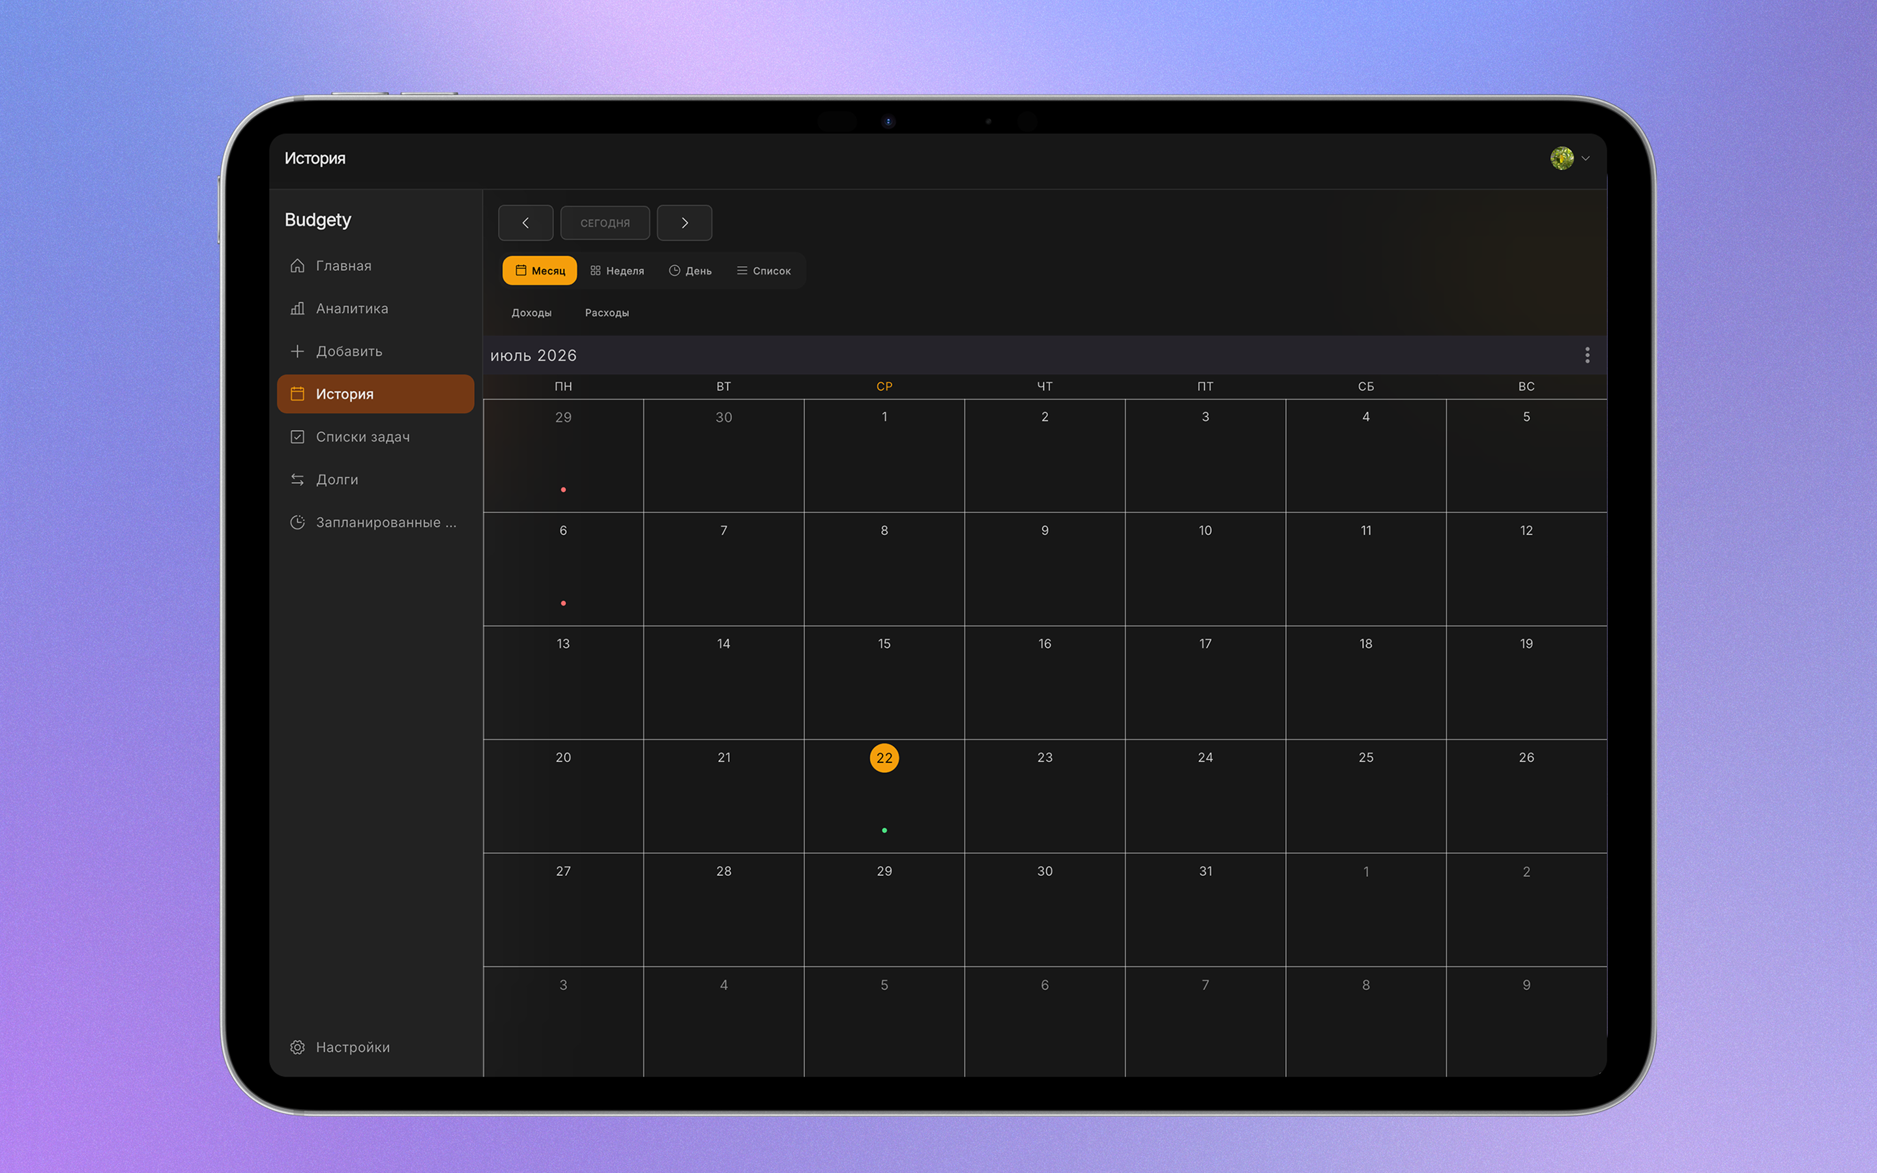Go to previous month arrow

click(526, 223)
